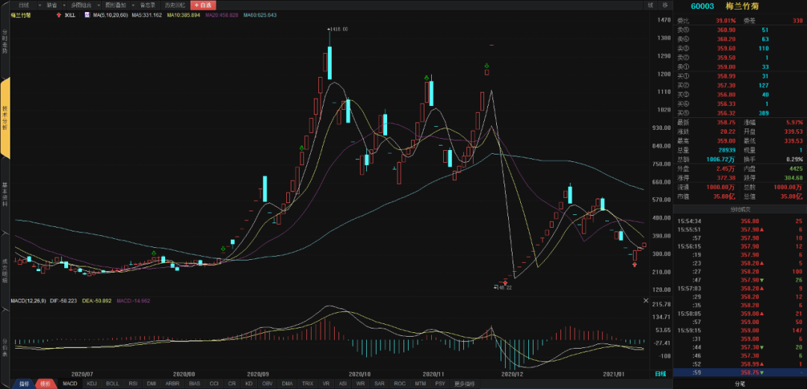
Task: Click the 涨幅 value 5.97%
Action: (794, 122)
